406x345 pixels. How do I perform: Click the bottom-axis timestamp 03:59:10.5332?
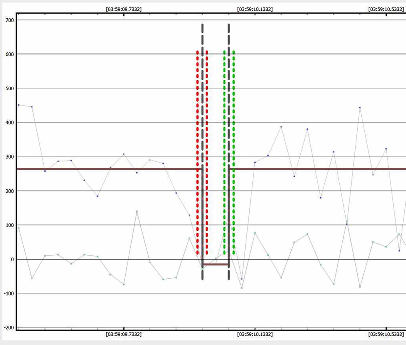tap(386, 334)
